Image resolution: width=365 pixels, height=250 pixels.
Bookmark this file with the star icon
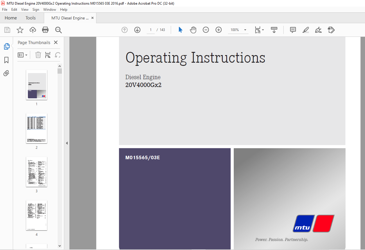point(20,30)
